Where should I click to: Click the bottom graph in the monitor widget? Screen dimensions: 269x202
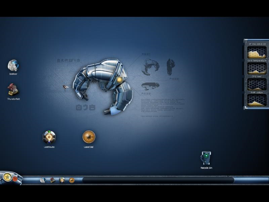(x=257, y=100)
